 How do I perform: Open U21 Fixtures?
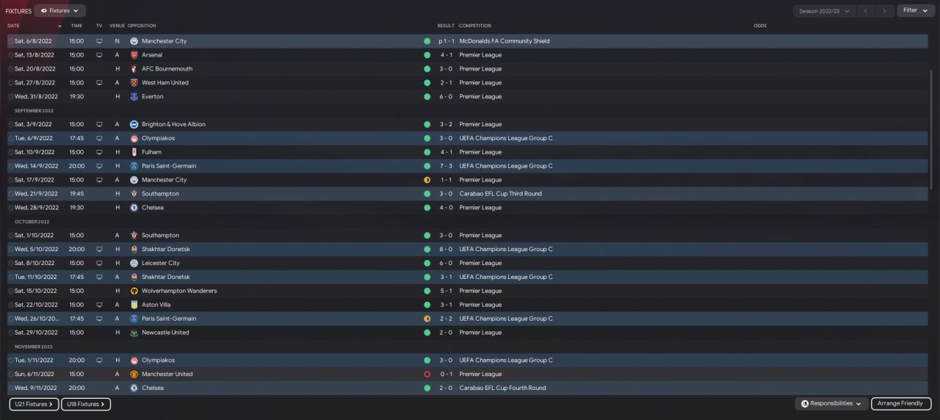pyautogui.click(x=34, y=404)
